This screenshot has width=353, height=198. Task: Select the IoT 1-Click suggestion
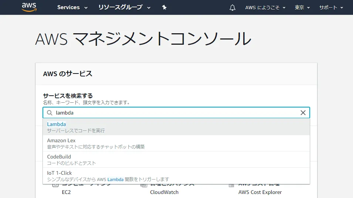(60, 173)
